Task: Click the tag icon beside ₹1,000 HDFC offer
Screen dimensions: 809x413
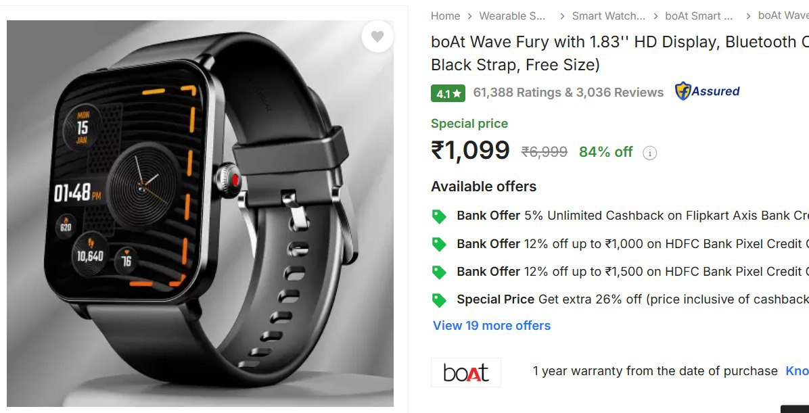Action: (x=440, y=244)
